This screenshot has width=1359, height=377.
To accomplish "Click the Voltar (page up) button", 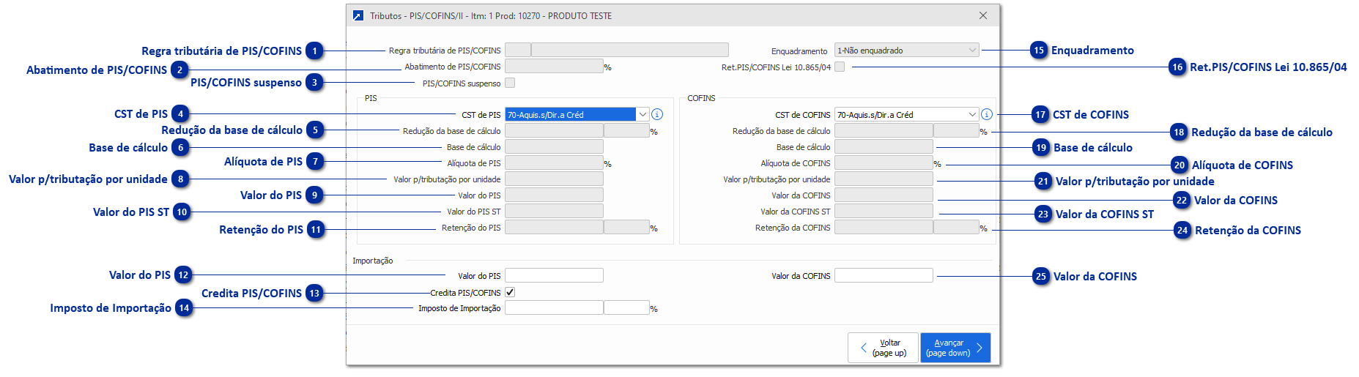I will point(883,348).
